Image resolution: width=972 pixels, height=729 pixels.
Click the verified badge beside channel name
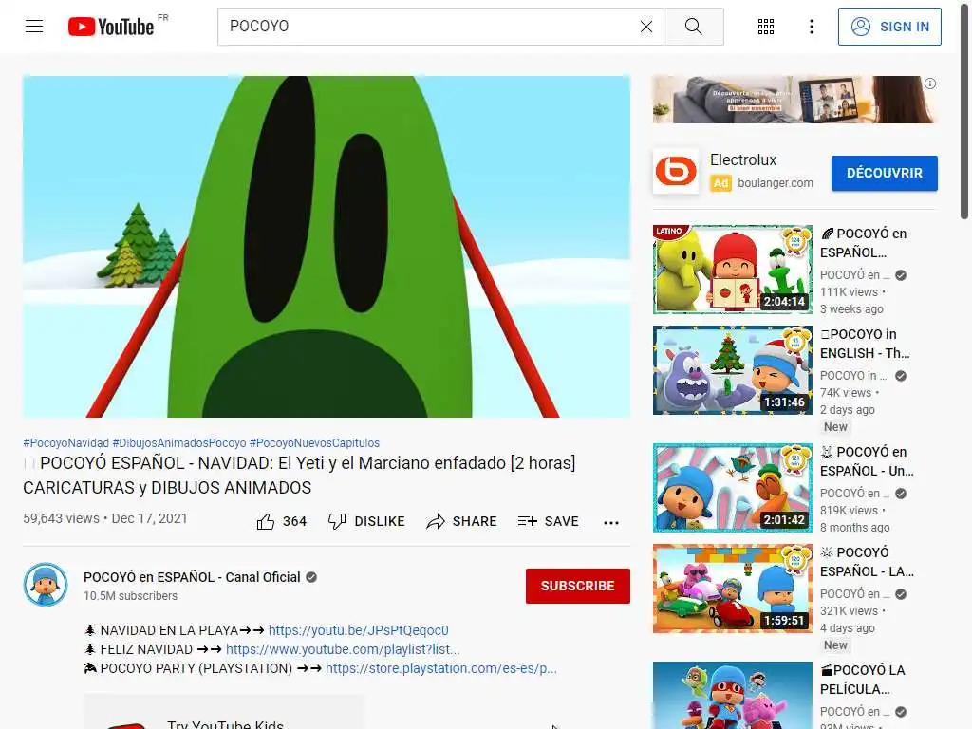311,577
